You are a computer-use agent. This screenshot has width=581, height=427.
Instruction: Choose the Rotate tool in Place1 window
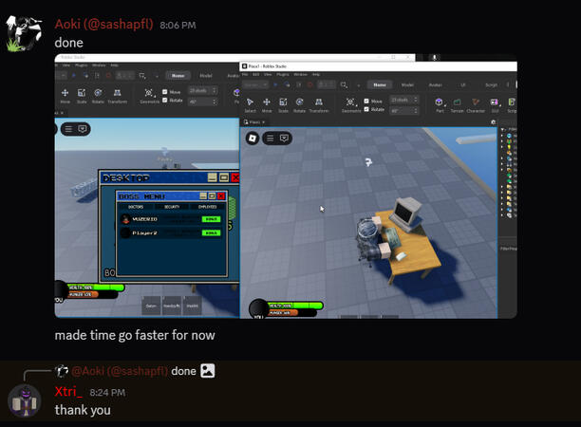click(299, 104)
